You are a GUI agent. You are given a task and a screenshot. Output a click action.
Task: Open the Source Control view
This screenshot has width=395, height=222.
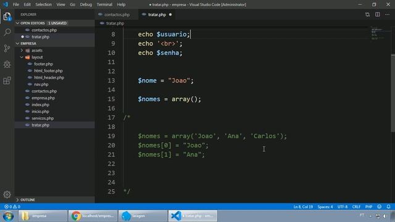7,48
